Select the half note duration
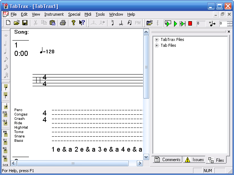Image resolution: width=234 pixels, height=175 pixels. [x=5, y=43]
